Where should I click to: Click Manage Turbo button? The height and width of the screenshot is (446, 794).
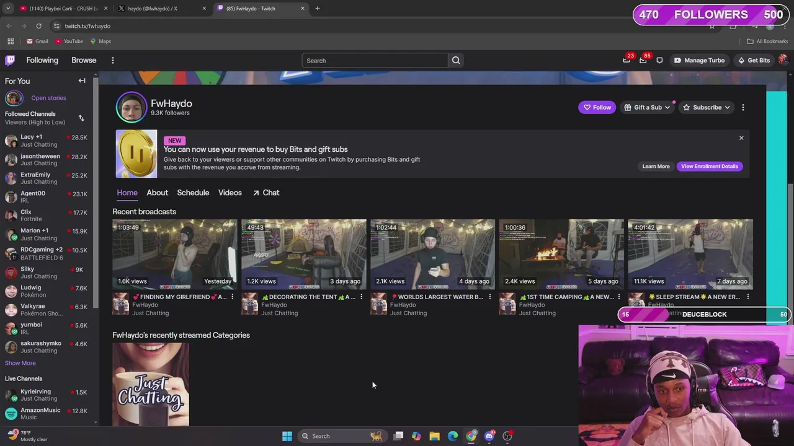pos(699,61)
